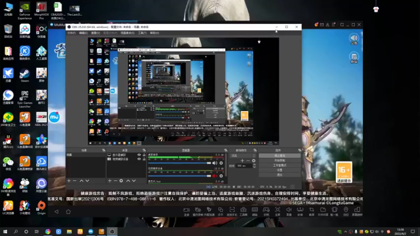Open File Explorer from the taskbar

coord(69,231)
